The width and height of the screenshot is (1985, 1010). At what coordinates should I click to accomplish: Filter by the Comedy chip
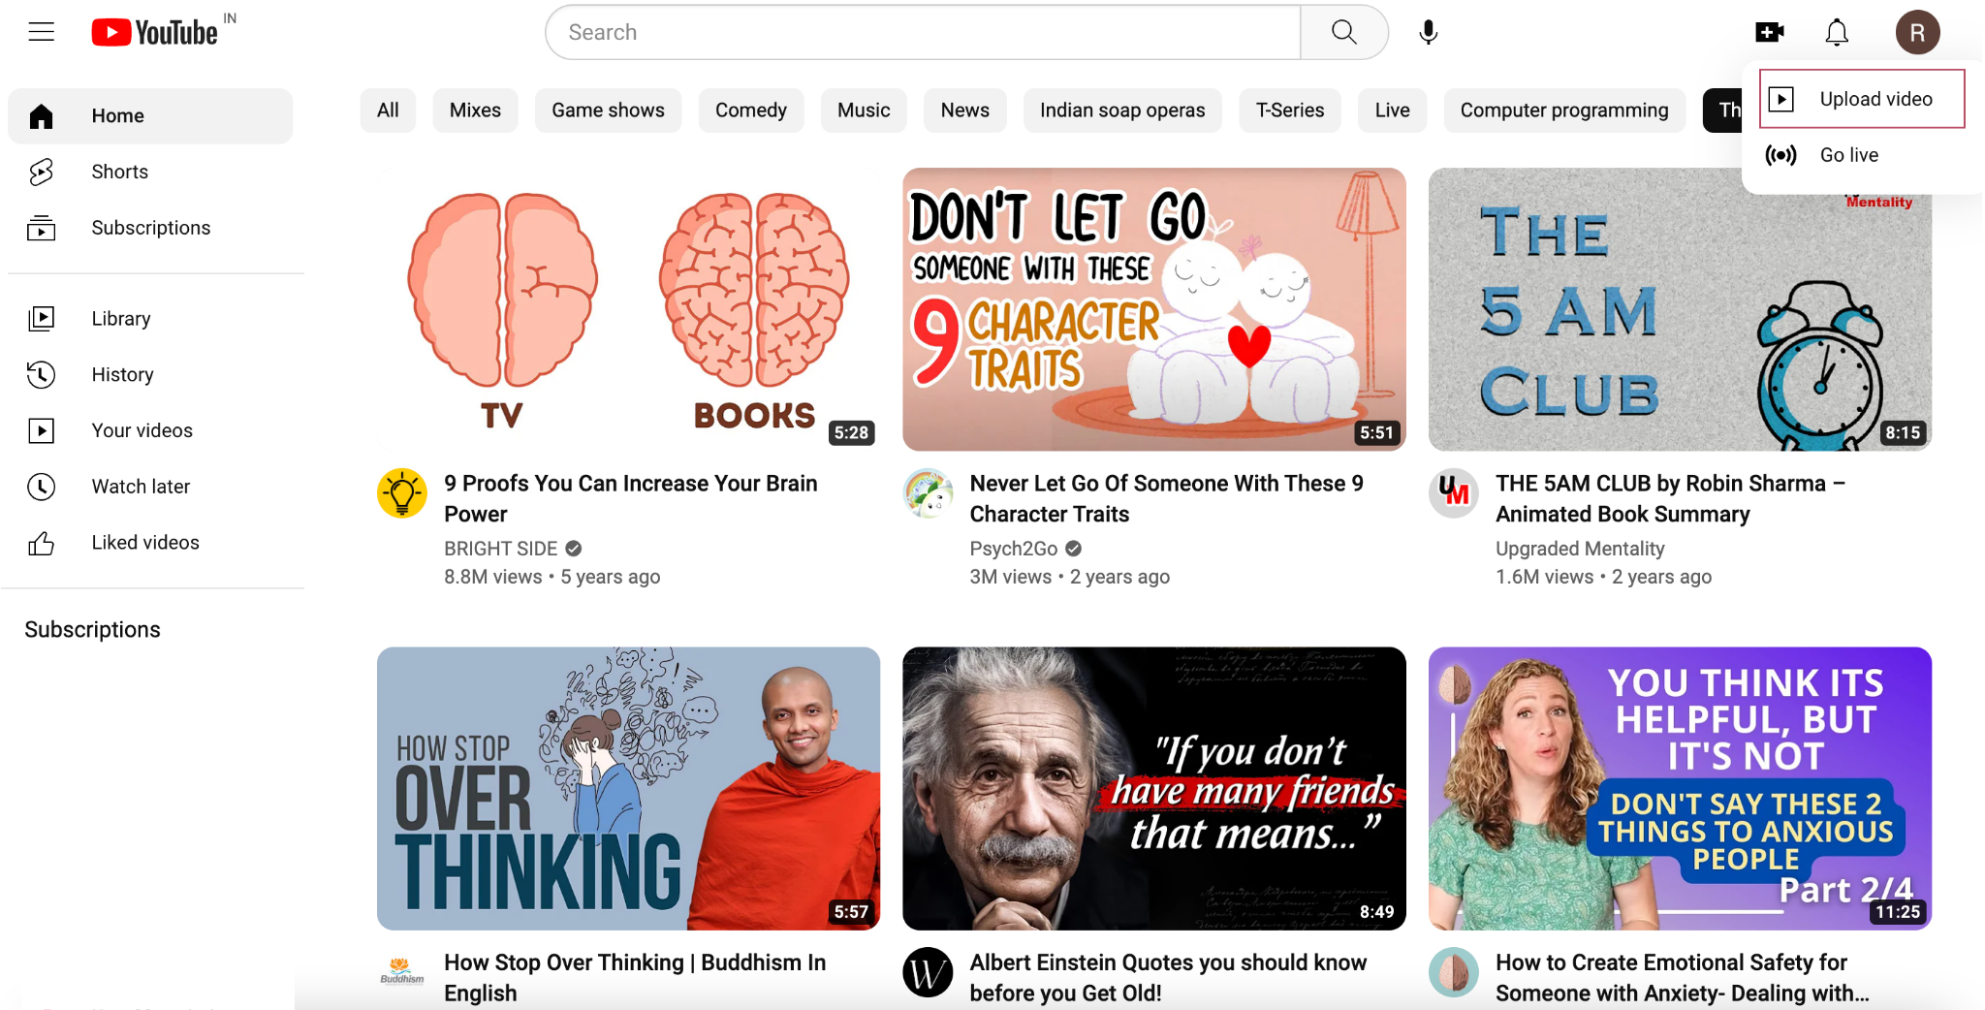click(750, 110)
